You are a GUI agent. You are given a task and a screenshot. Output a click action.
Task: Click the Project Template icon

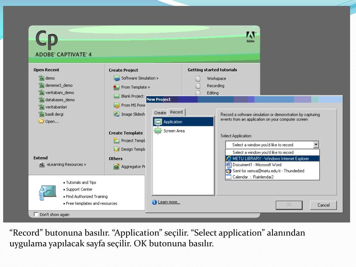tap(116, 141)
